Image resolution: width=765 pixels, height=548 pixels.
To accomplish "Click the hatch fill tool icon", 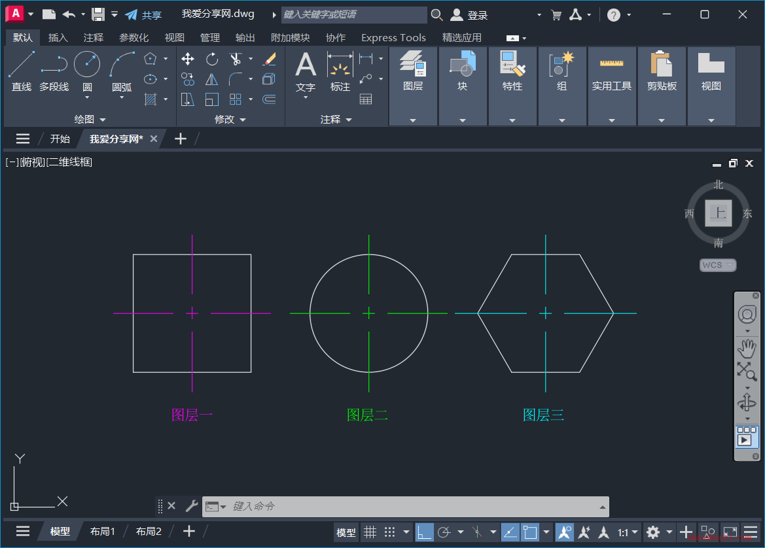I will tap(151, 99).
